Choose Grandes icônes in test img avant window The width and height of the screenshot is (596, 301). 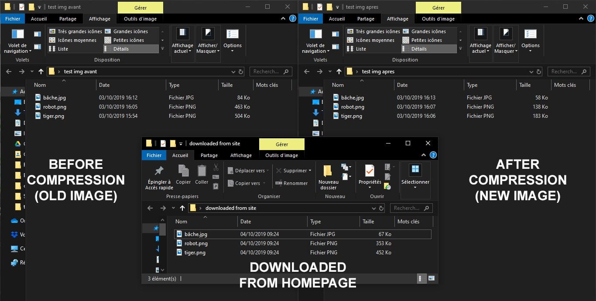click(x=126, y=31)
